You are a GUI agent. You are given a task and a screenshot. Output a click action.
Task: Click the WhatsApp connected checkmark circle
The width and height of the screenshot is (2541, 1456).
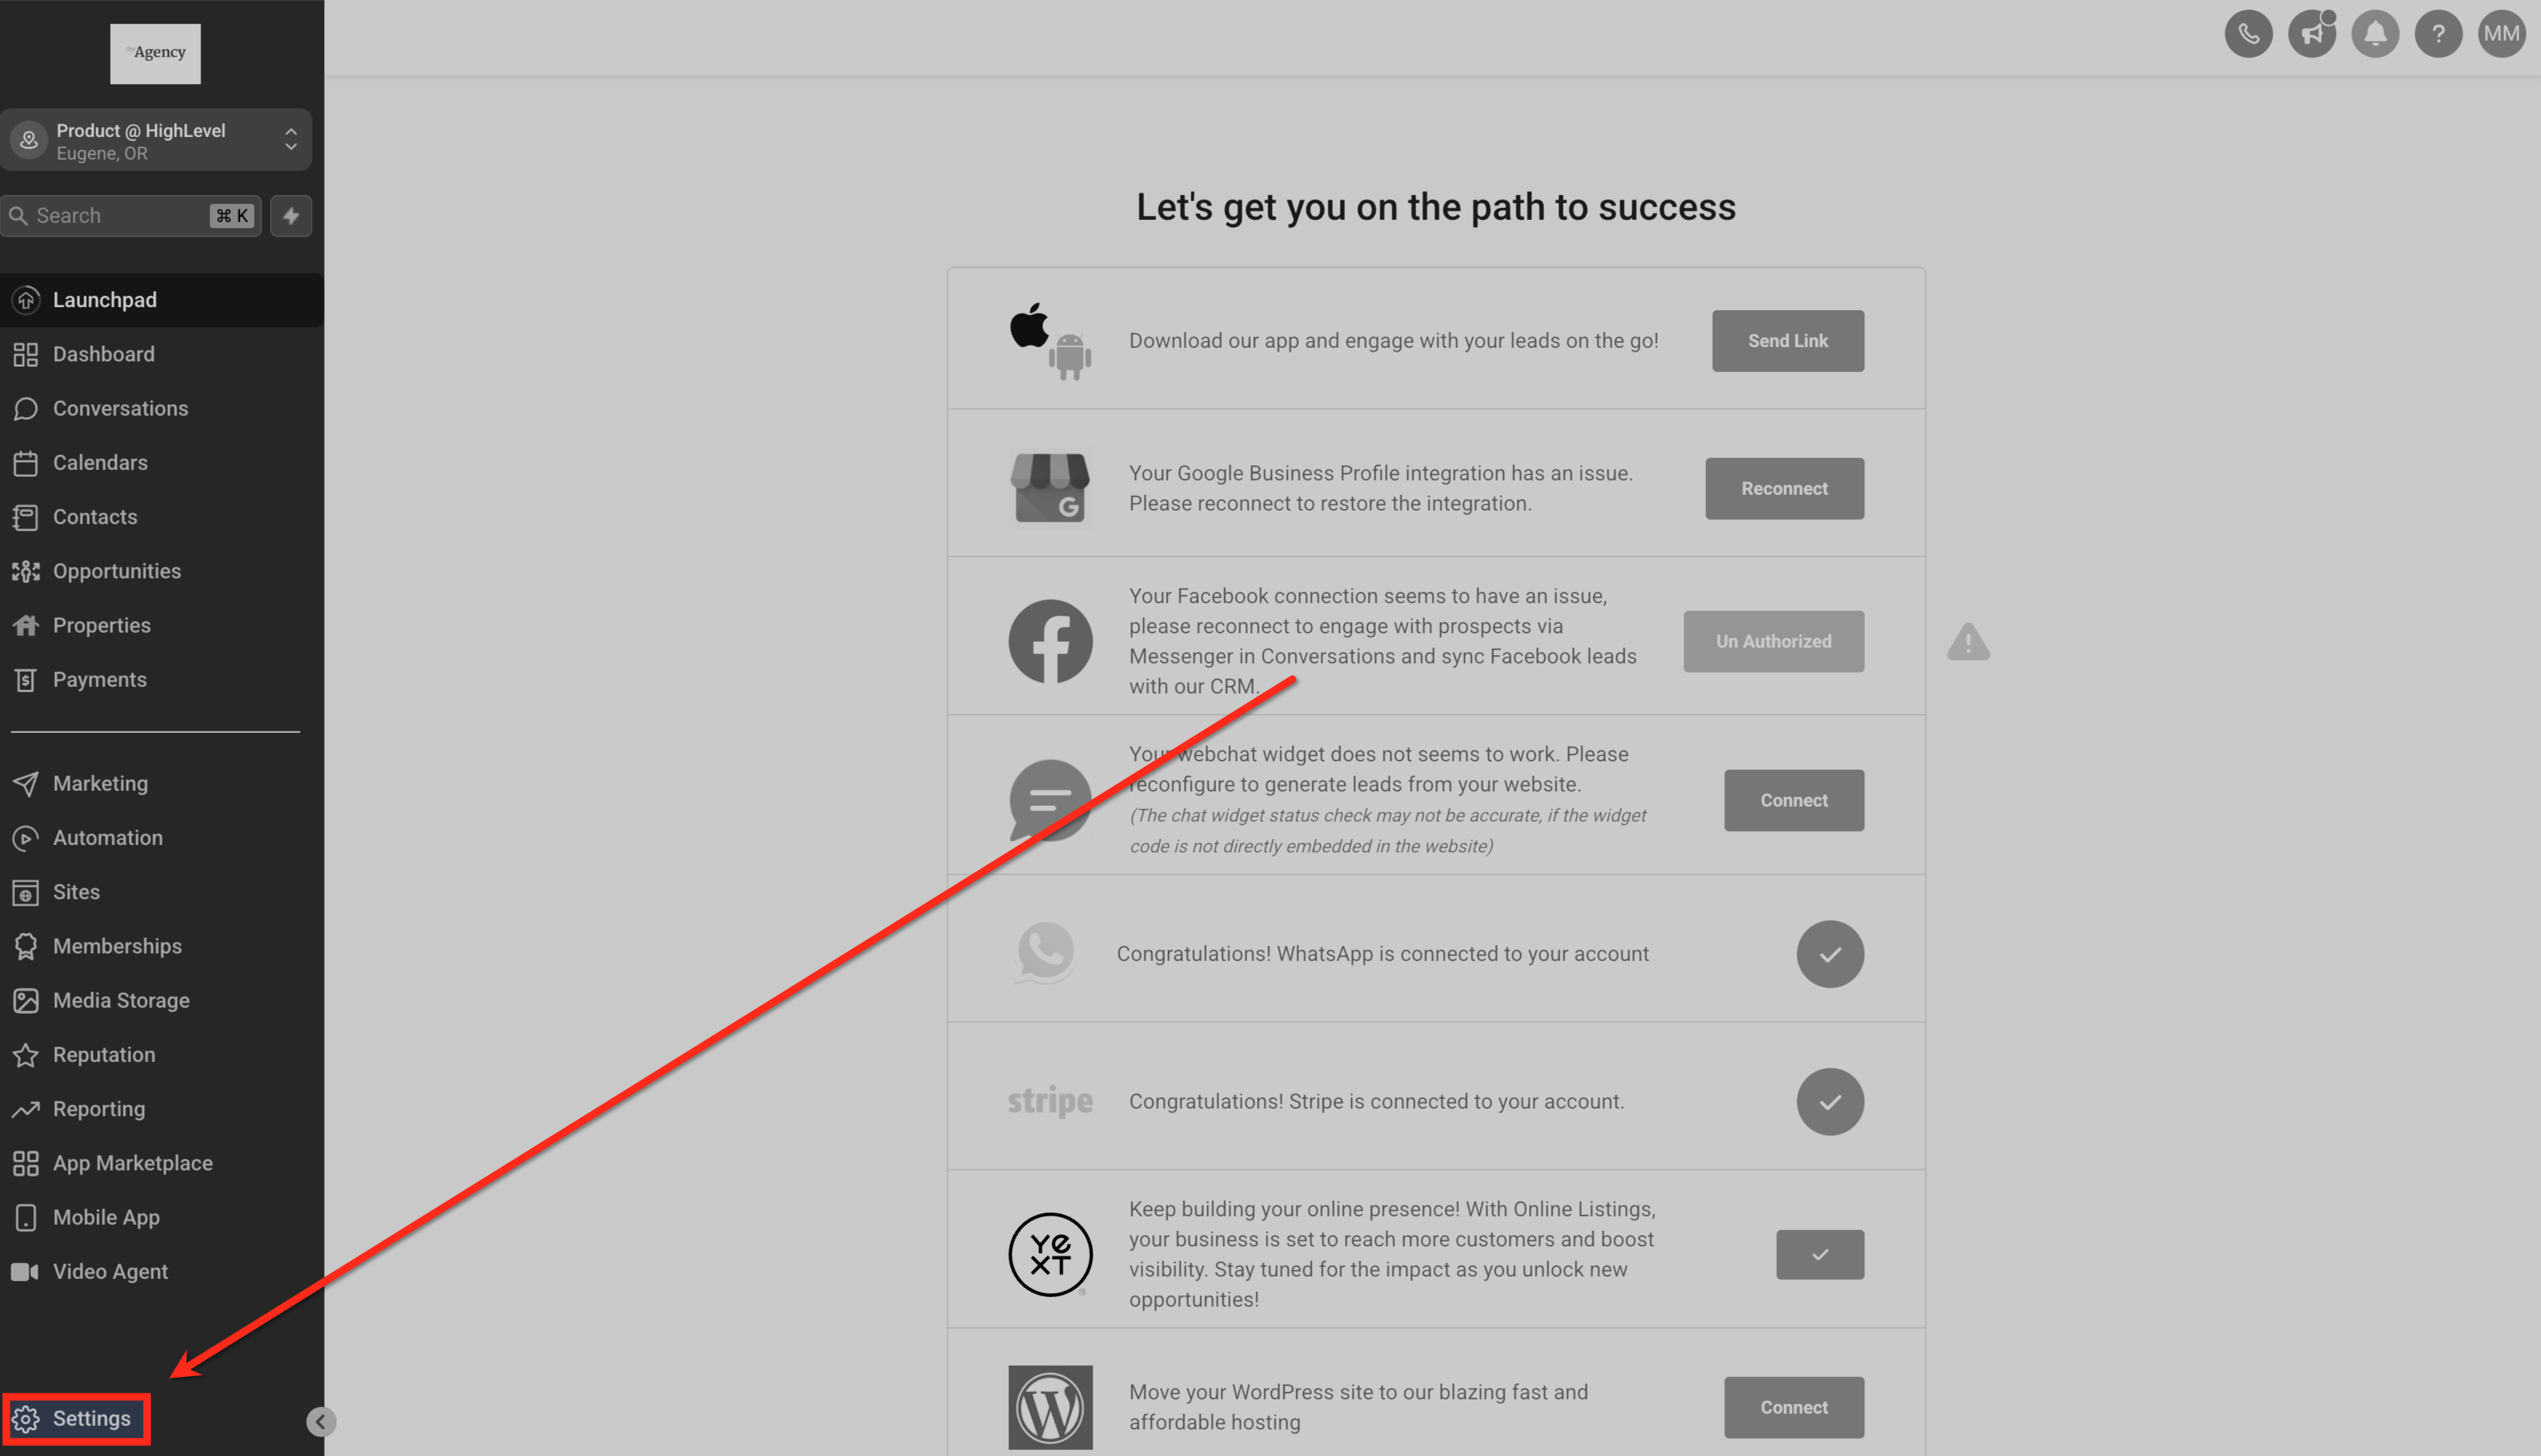[1830, 954]
